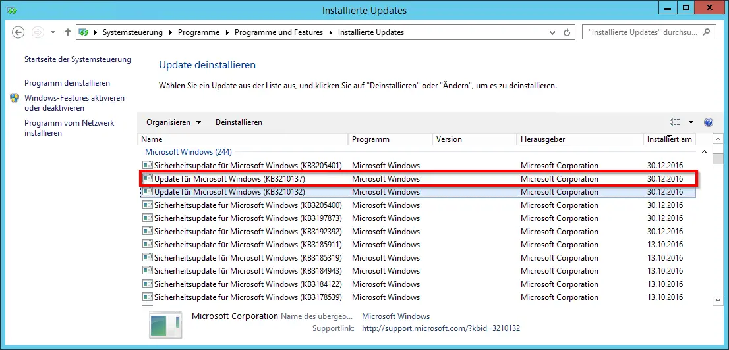The image size is (729, 350).
Task: Select Systemsteuerung in the breadcrumb
Action: [x=132, y=32]
